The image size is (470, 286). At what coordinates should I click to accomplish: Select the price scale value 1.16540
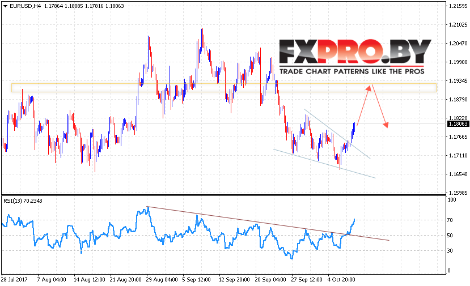pyautogui.click(x=458, y=174)
